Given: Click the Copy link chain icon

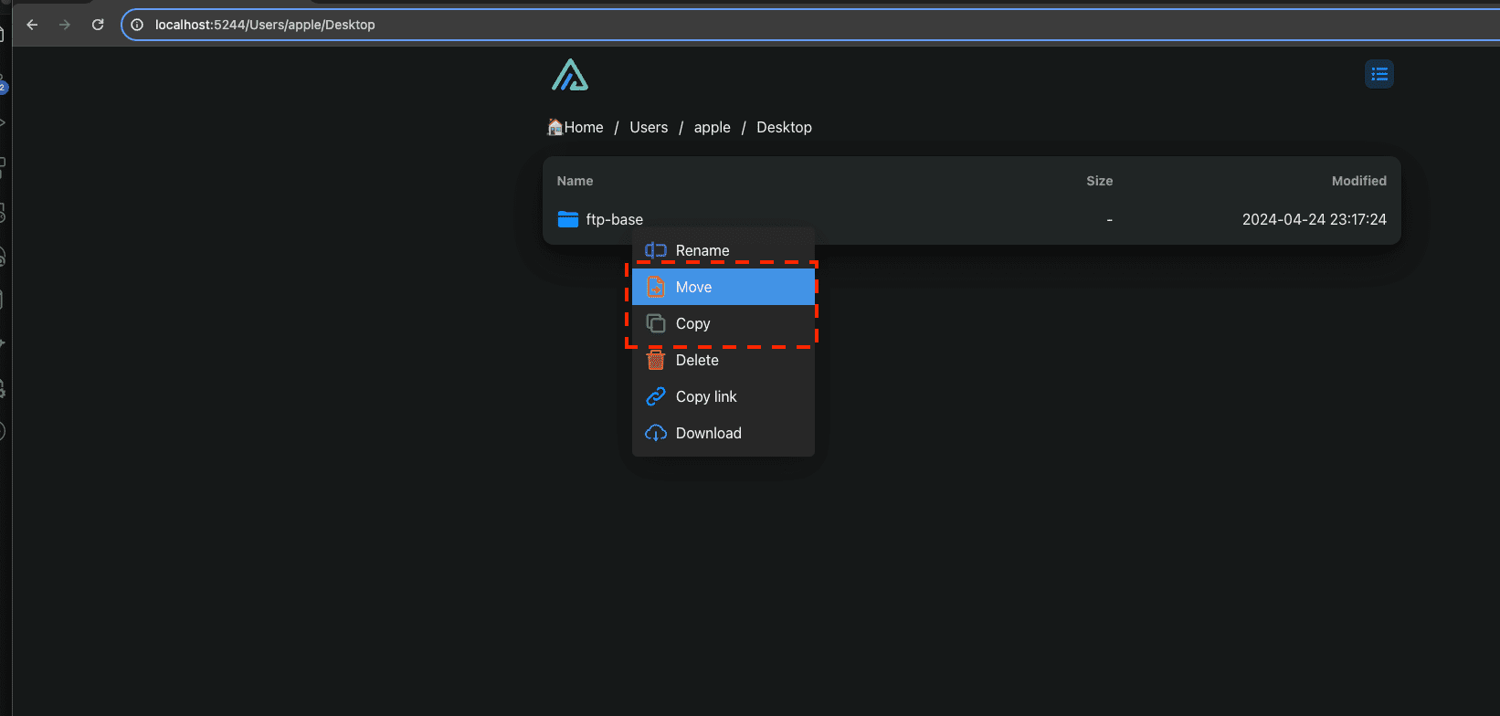Looking at the screenshot, I should click(x=656, y=396).
